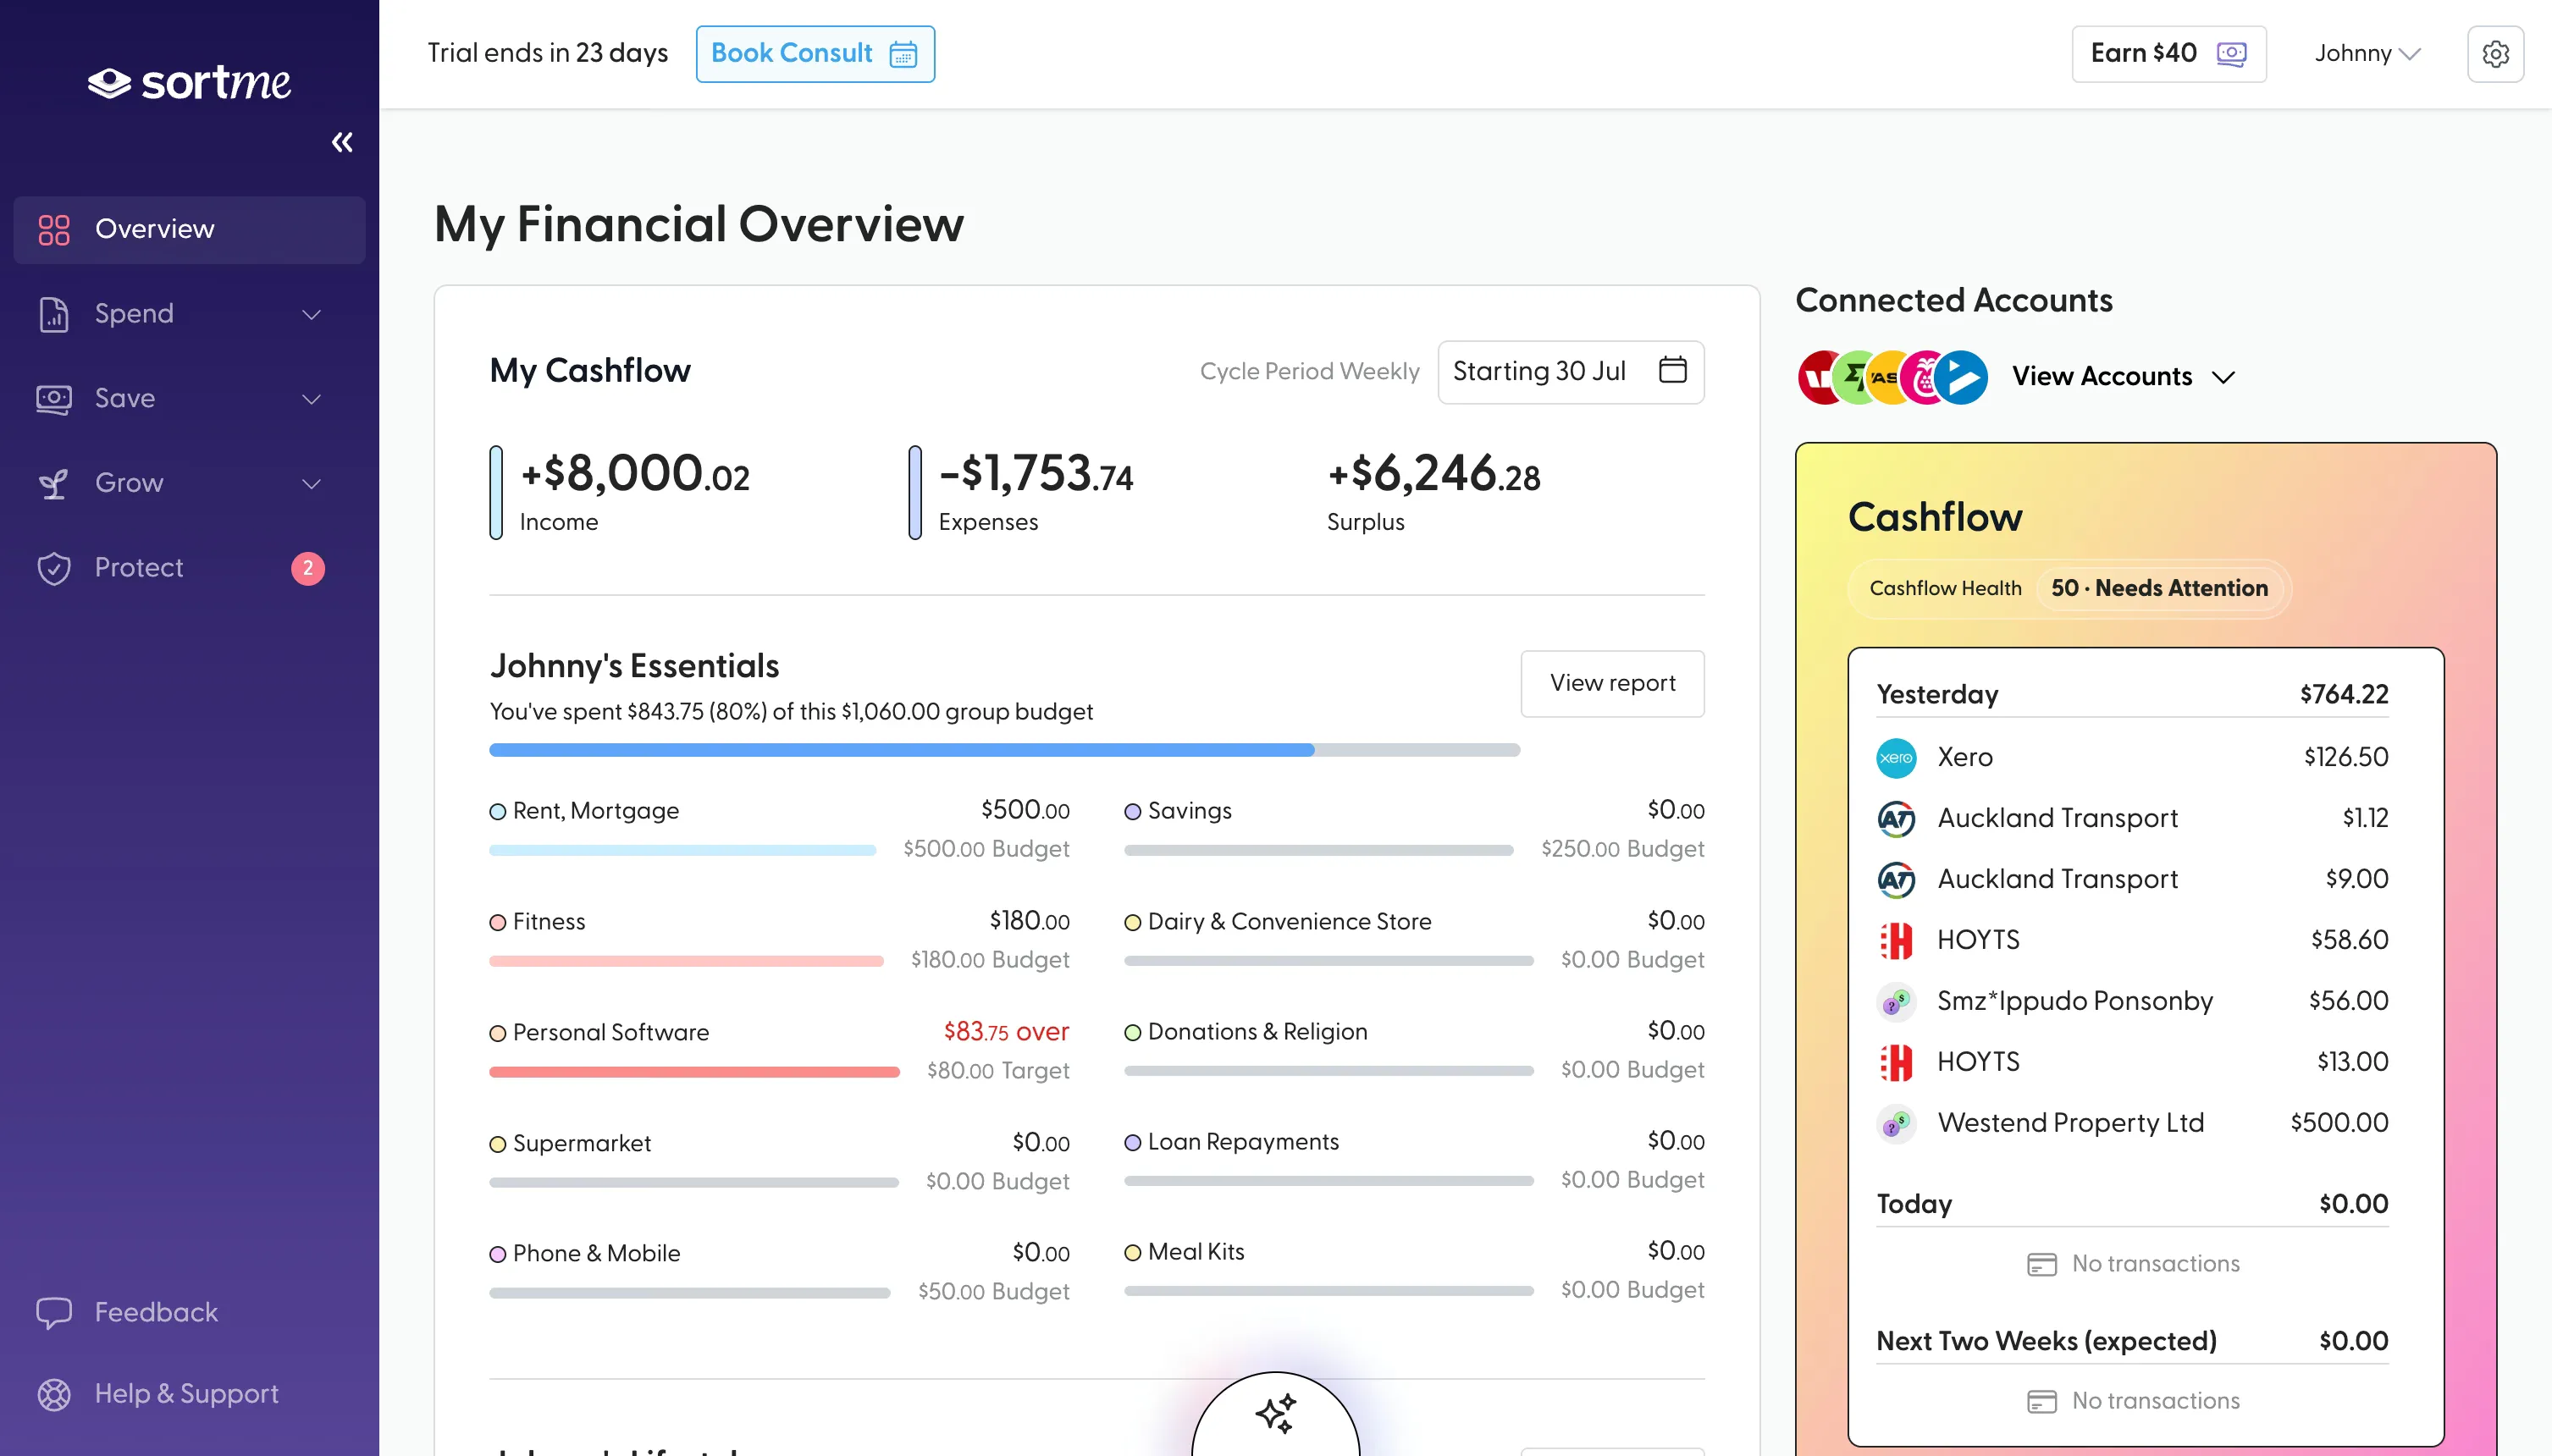Viewport: 2552px width, 1456px height.
Task: Click the Feedback speech bubble icon
Action: coord(54,1312)
